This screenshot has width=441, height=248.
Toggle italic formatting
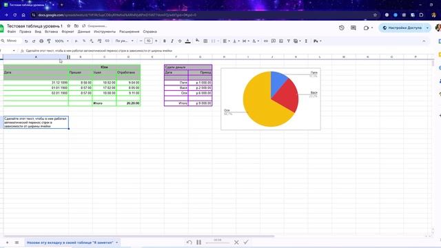pyautogui.click(x=172, y=41)
